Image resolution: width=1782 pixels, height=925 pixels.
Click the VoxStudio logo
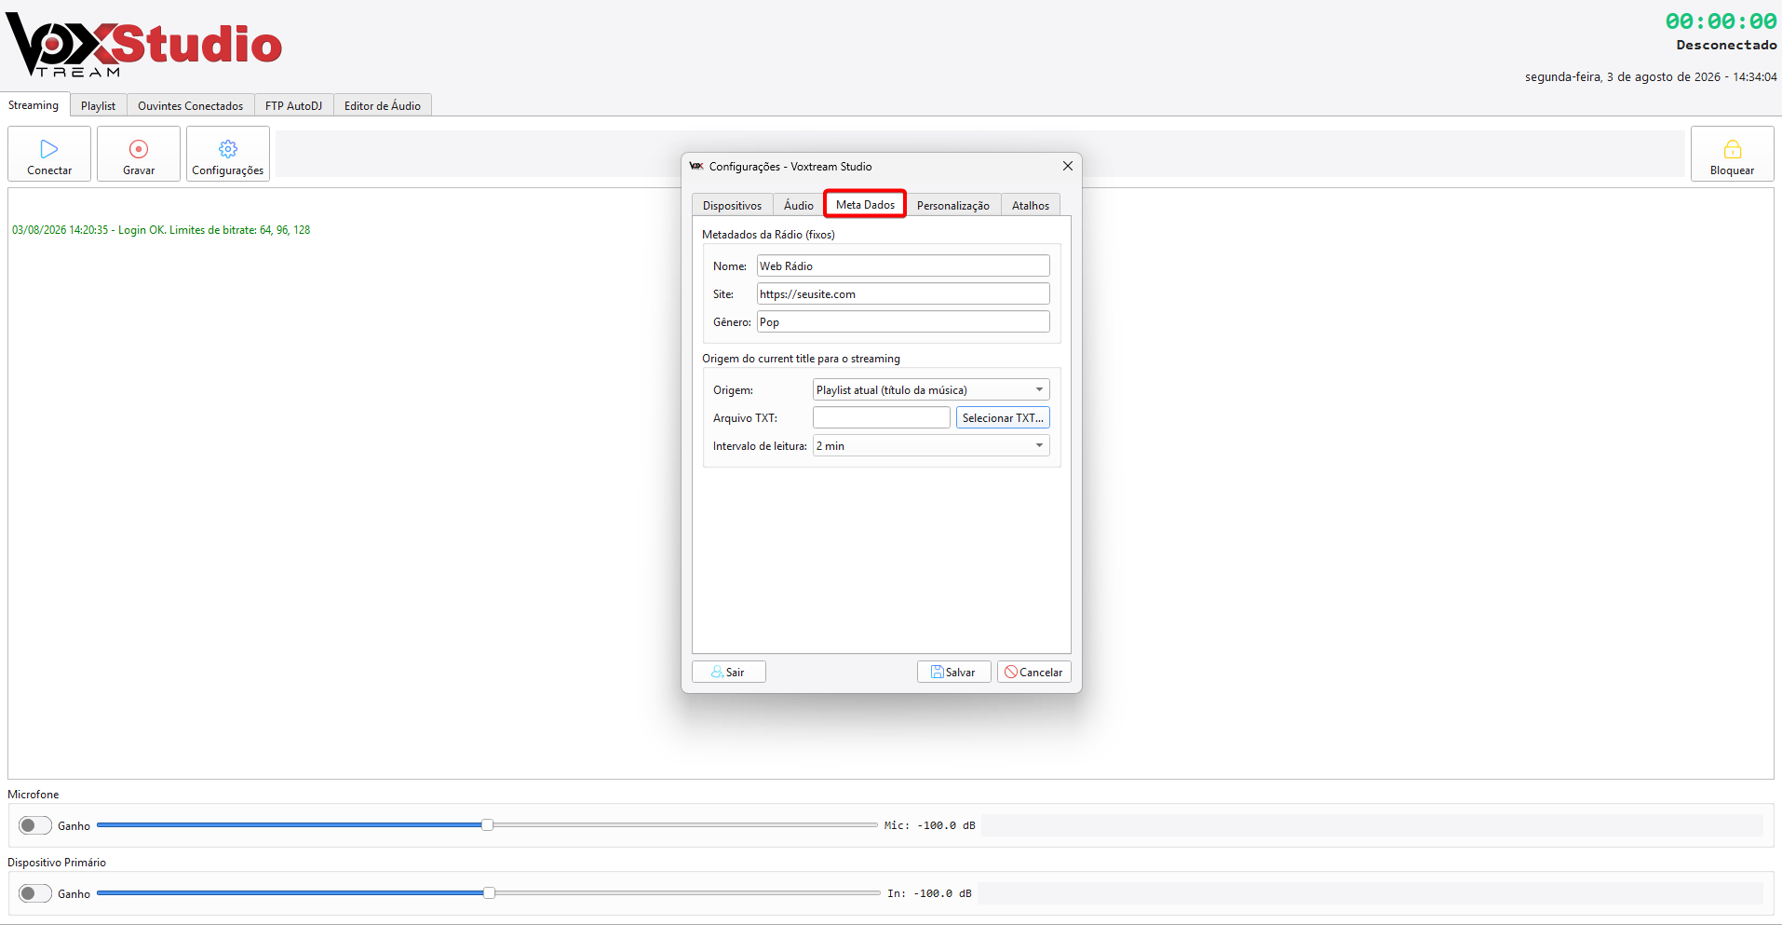pyautogui.click(x=143, y=45)
